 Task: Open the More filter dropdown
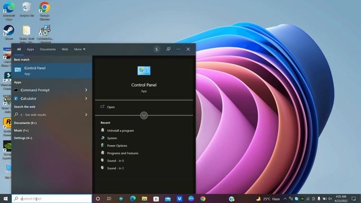tap(80, 49)
